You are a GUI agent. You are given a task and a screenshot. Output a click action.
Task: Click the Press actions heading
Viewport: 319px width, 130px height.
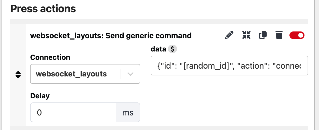pyautogui.click(x=43, y=9)
